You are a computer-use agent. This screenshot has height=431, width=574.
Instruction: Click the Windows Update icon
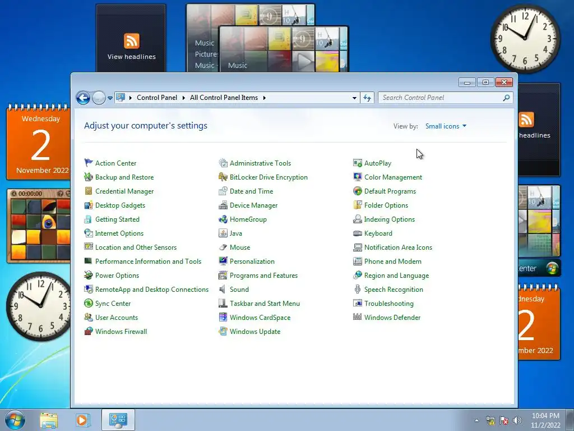[223, 331]
